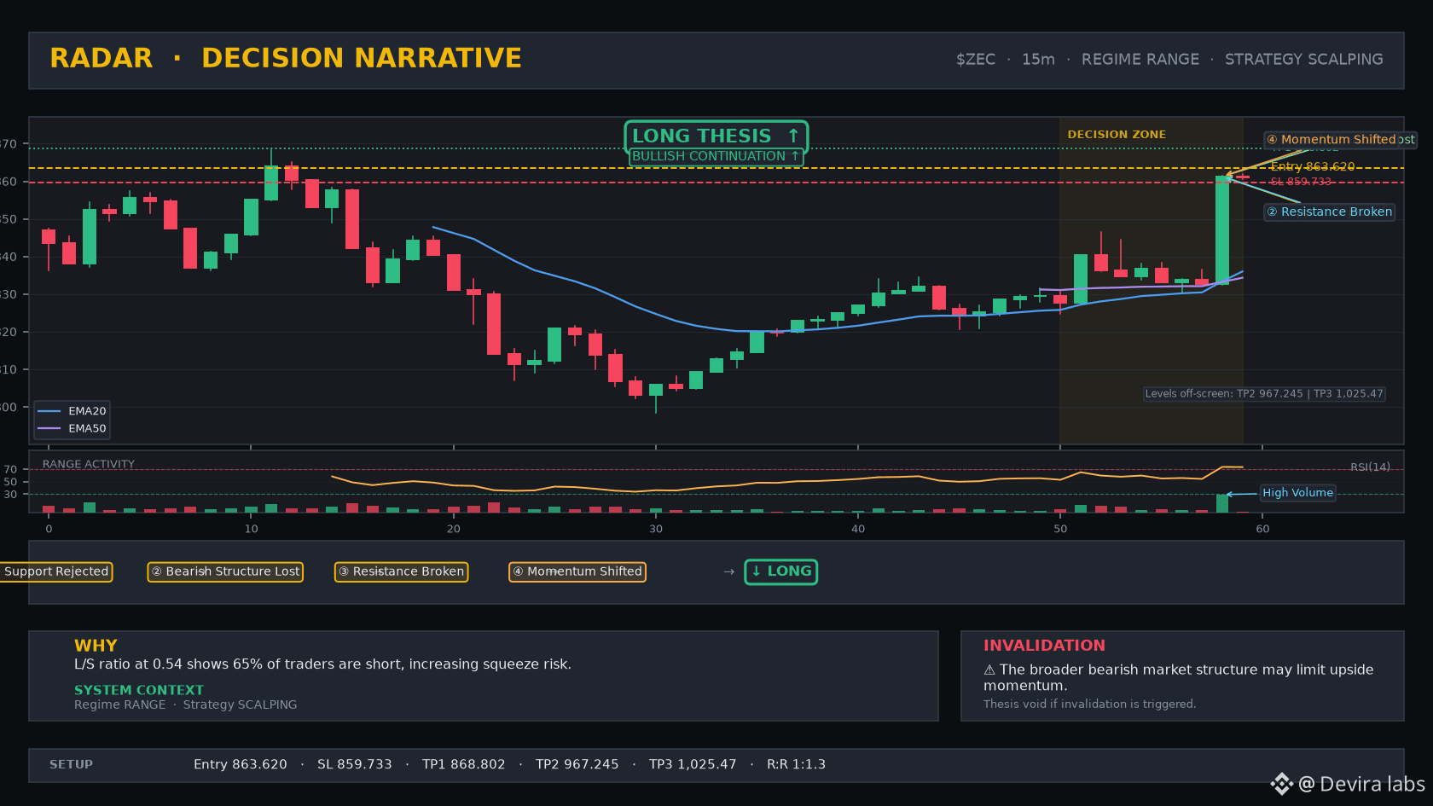Click the bearish market structure warning text

pyautogui.click(x=1178, y=677)
